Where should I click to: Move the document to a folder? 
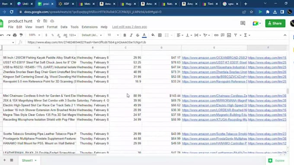45,21
